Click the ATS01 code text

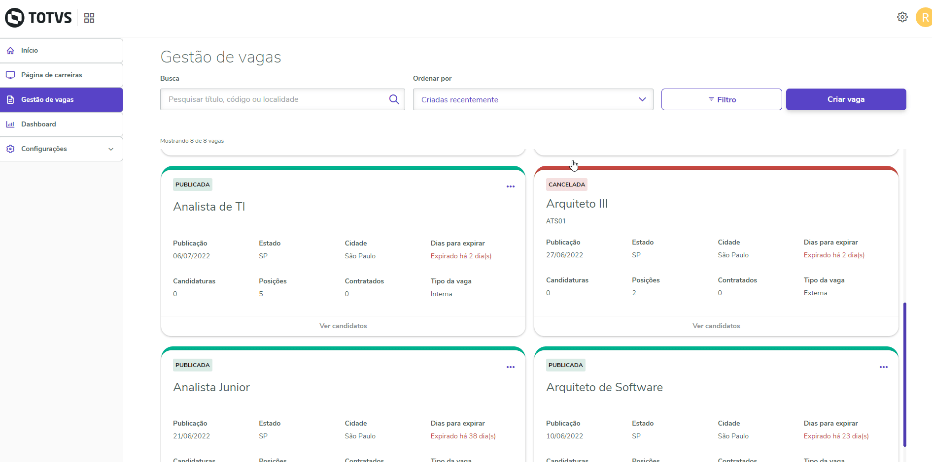556,221
